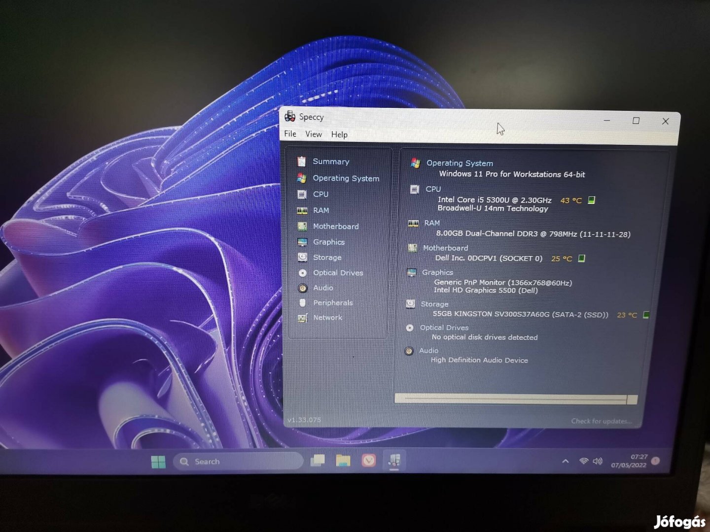Click the Peripherals mouse icon in sidebar

[x=303, y=302]
